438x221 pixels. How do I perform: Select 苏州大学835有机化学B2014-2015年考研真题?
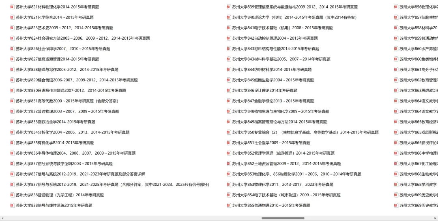click(x=55, y=143)
